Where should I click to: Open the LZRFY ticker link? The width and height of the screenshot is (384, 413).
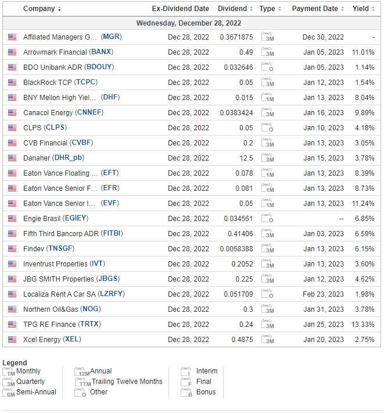(112, 294)
